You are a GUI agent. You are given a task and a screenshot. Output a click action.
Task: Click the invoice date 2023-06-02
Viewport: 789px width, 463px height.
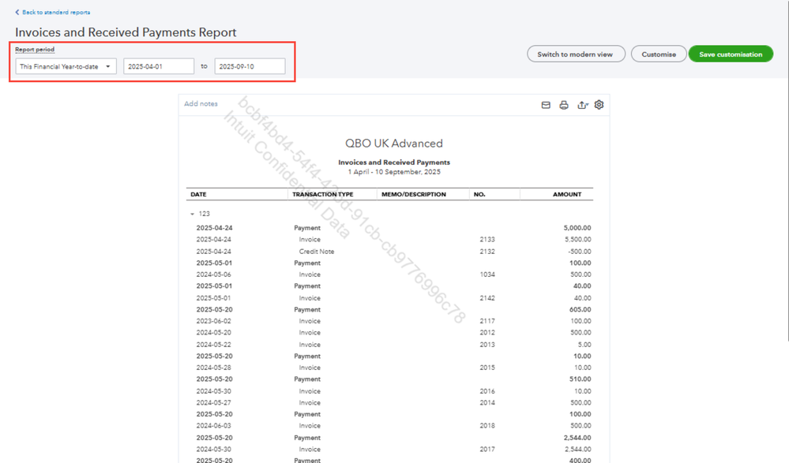coord(214,321)
